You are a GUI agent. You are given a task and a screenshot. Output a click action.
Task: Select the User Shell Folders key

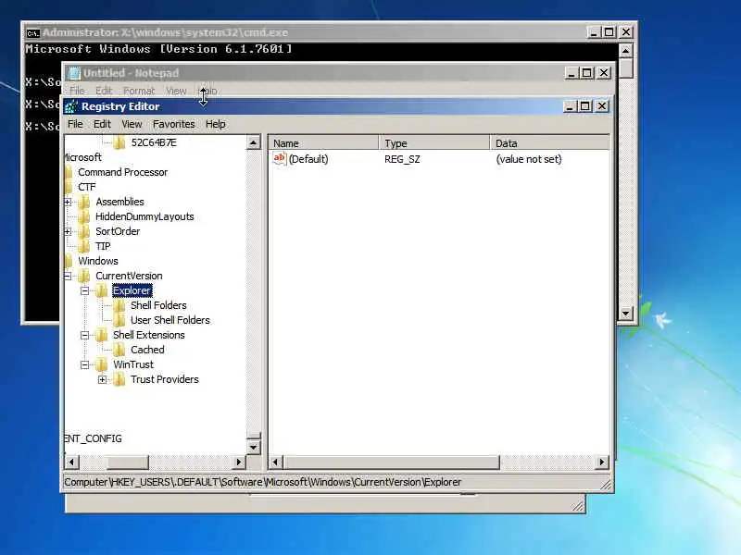(x=170, y=320)
